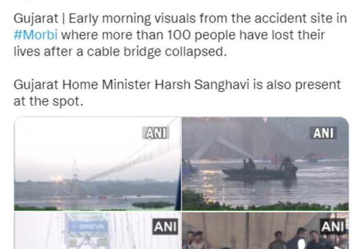Click the bright light glow near the bridge tower
Viewport: 360px width, 249px height.
[57, 178]
